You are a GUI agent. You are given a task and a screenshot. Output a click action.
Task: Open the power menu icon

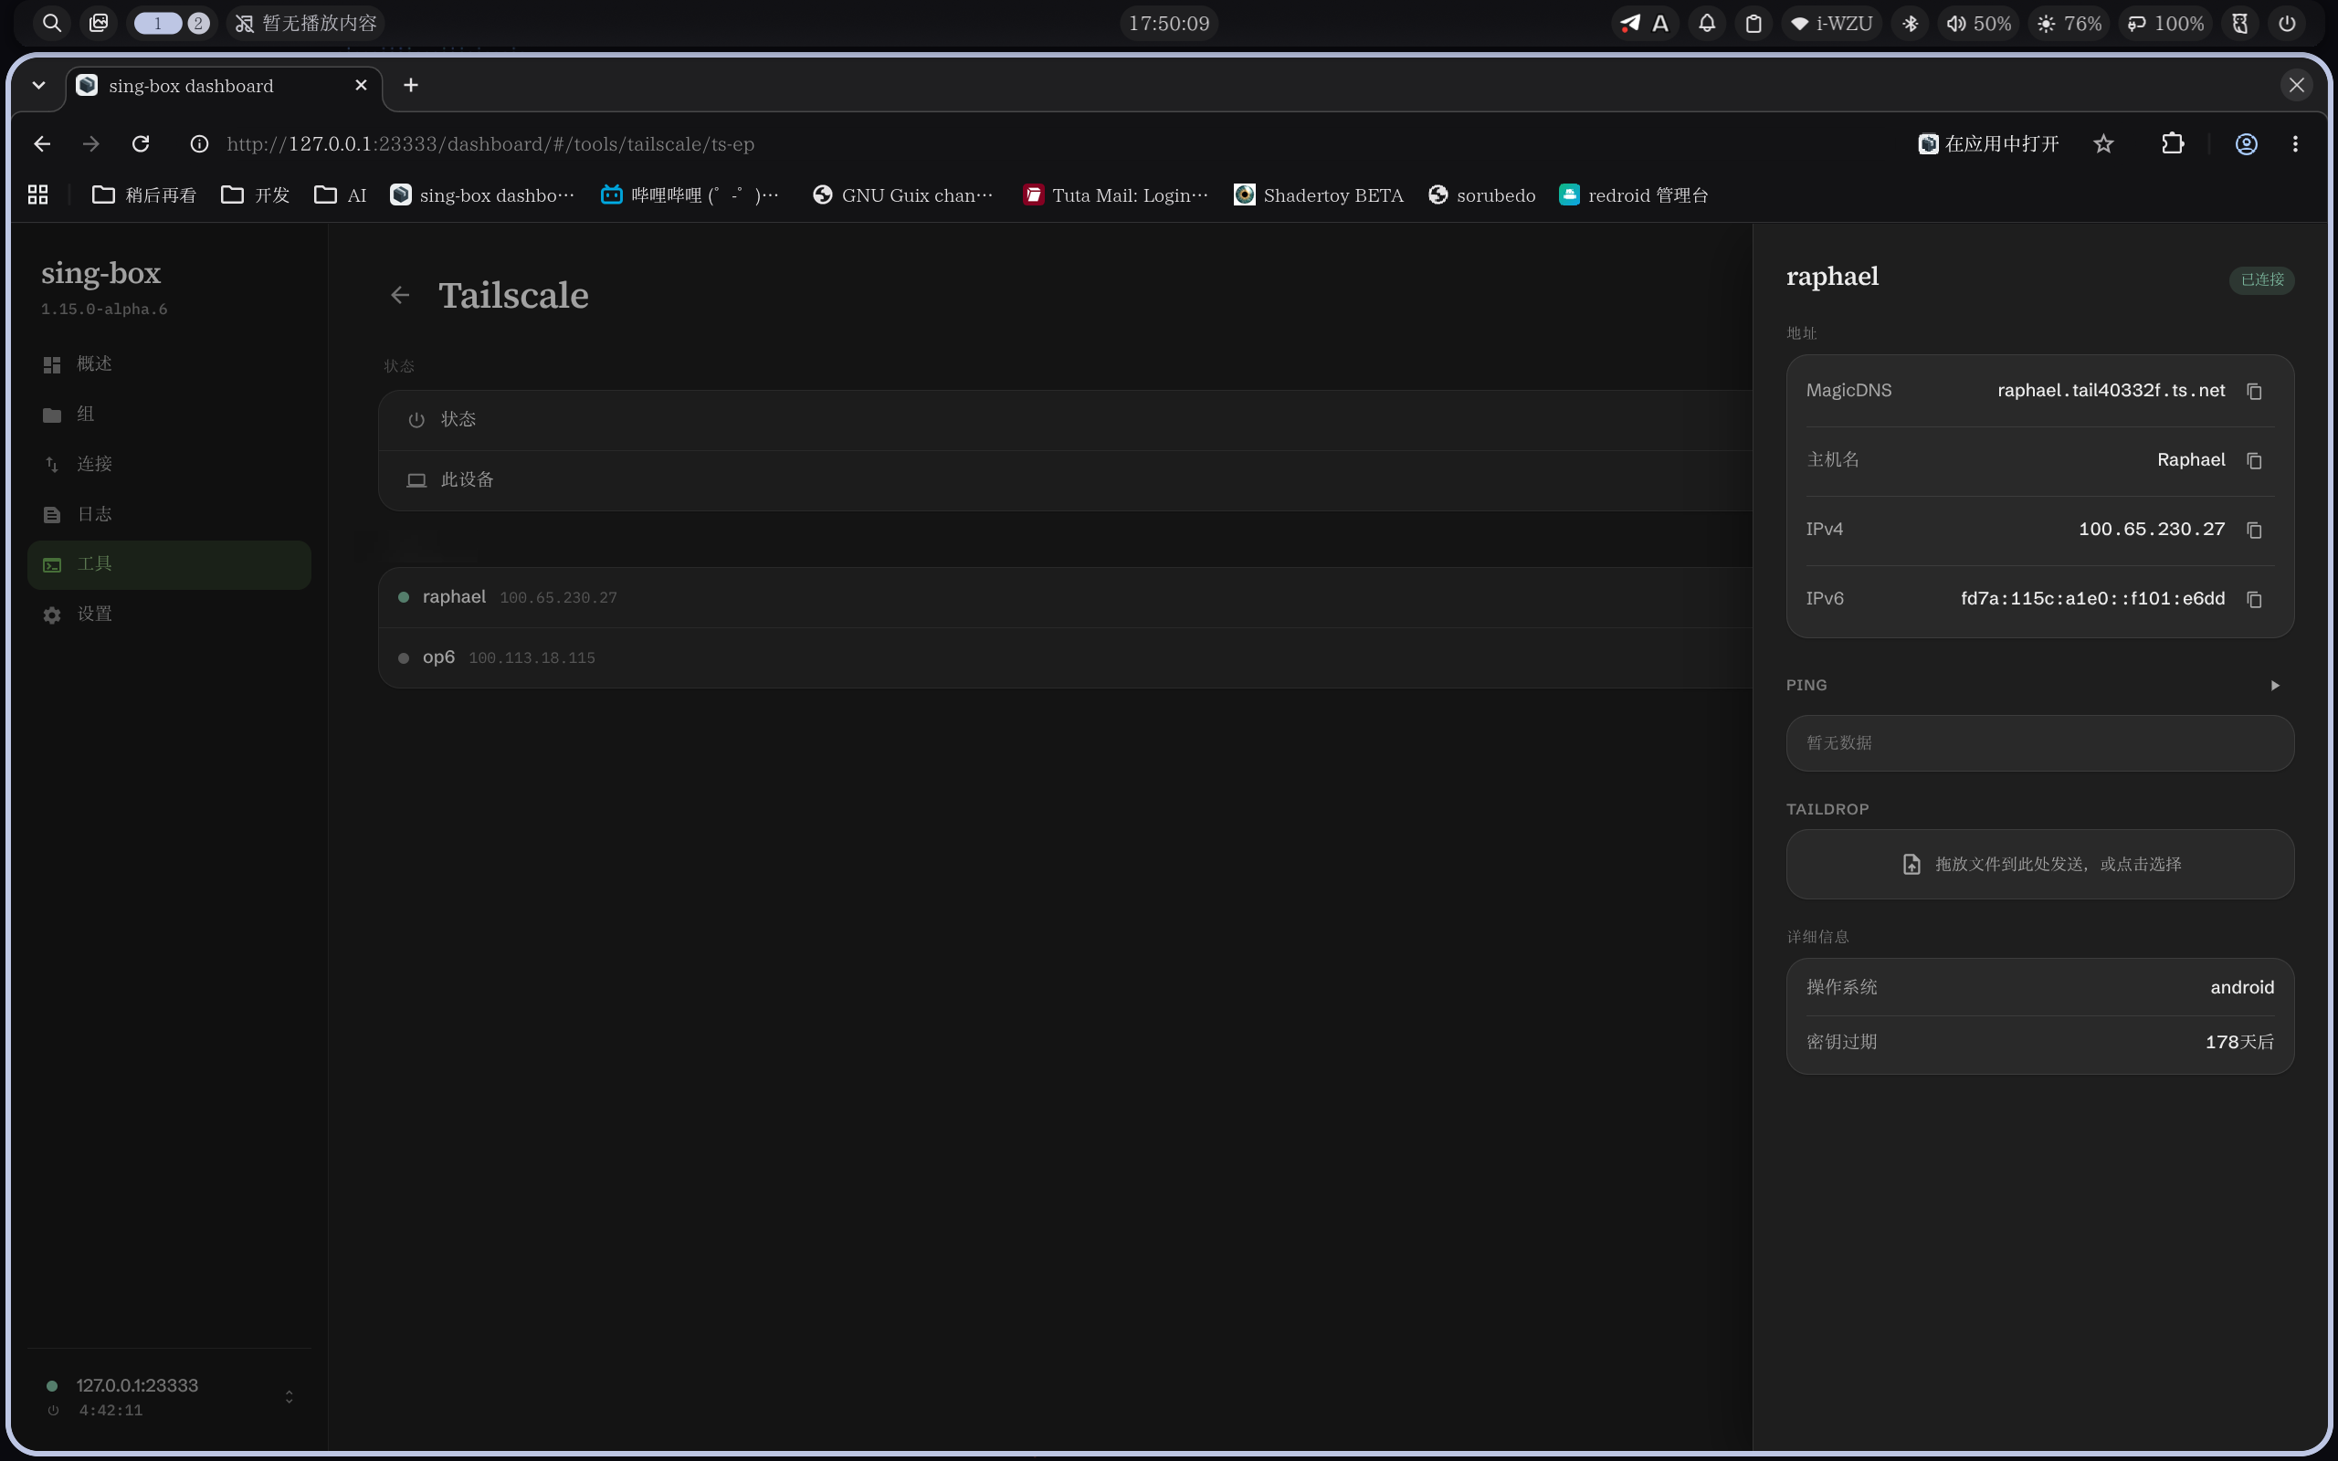[2287, 23]
